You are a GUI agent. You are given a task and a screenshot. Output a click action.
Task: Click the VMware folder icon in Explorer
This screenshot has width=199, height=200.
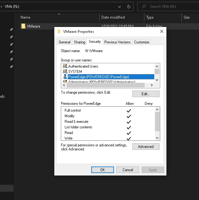23,26
